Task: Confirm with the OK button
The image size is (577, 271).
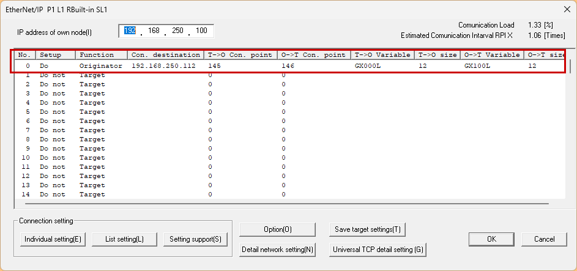Action: [491, 239]
